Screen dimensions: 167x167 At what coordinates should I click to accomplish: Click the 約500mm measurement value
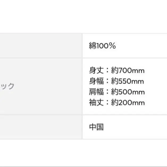pos(128,92)
